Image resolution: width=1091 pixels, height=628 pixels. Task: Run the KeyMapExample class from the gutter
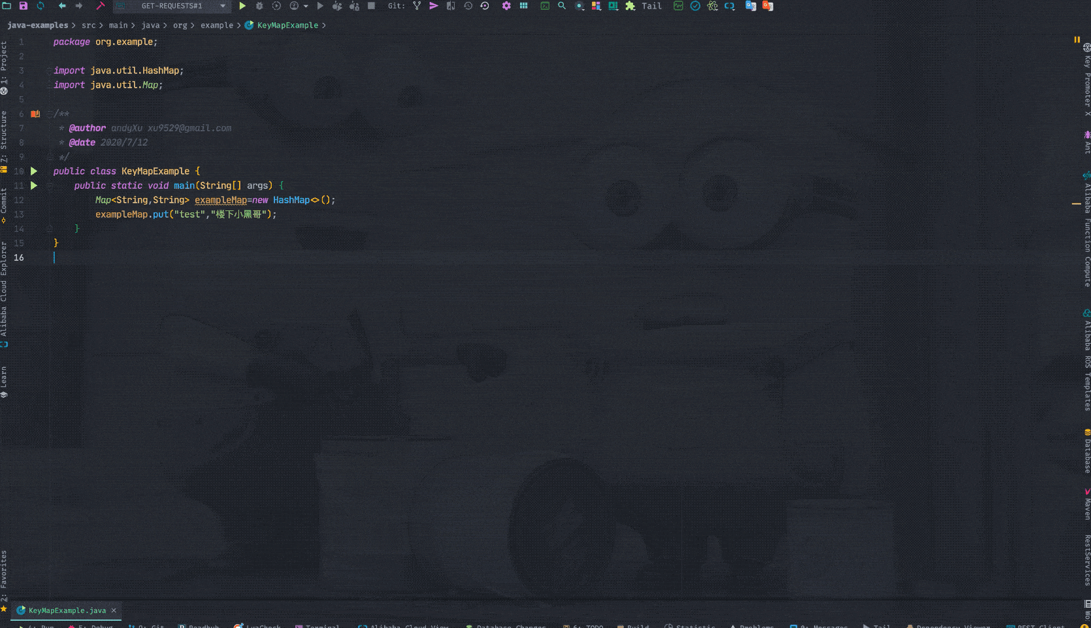click(x=34, y=171)
